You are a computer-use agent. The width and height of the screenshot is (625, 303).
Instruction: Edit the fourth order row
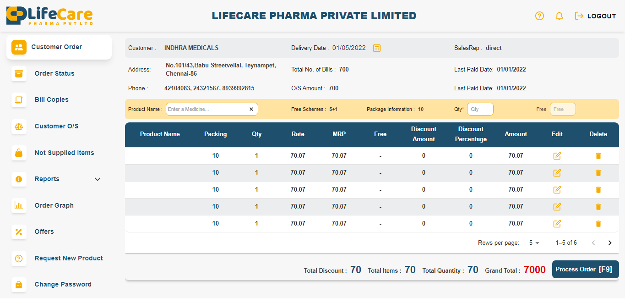[x=557, y=207]
